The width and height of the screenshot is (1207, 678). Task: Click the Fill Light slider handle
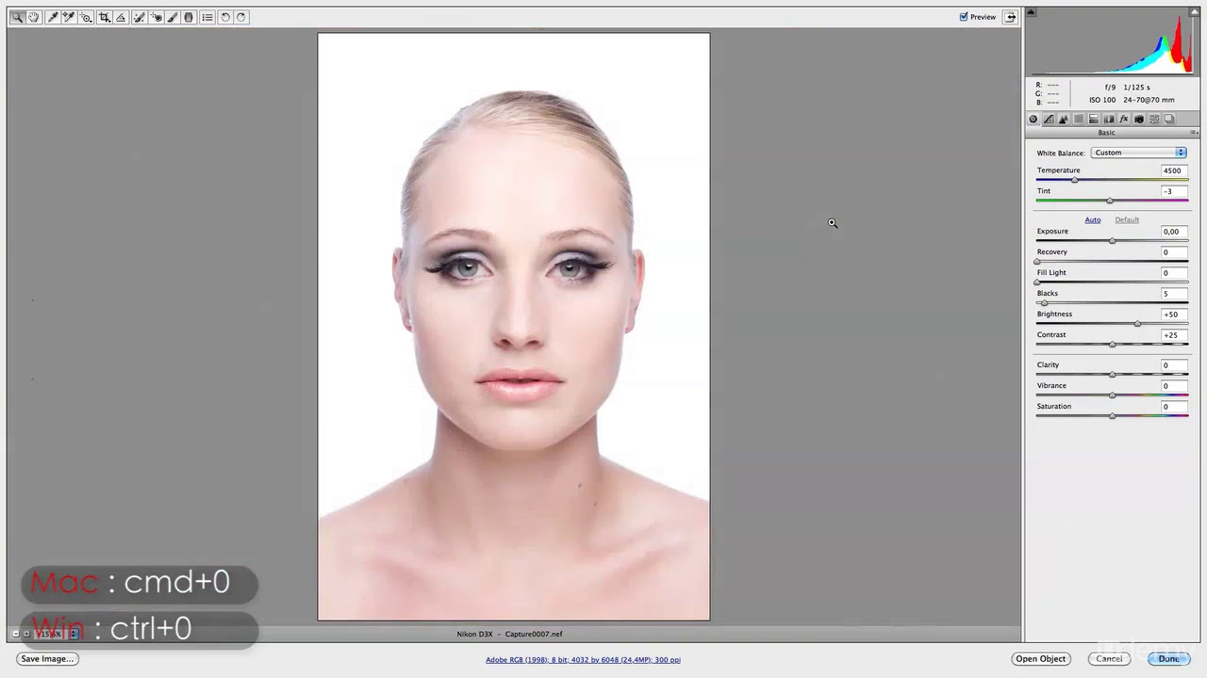click(x=1037, y=282)
